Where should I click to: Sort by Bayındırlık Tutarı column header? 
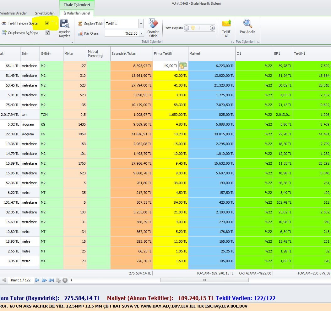click(131, 54)
